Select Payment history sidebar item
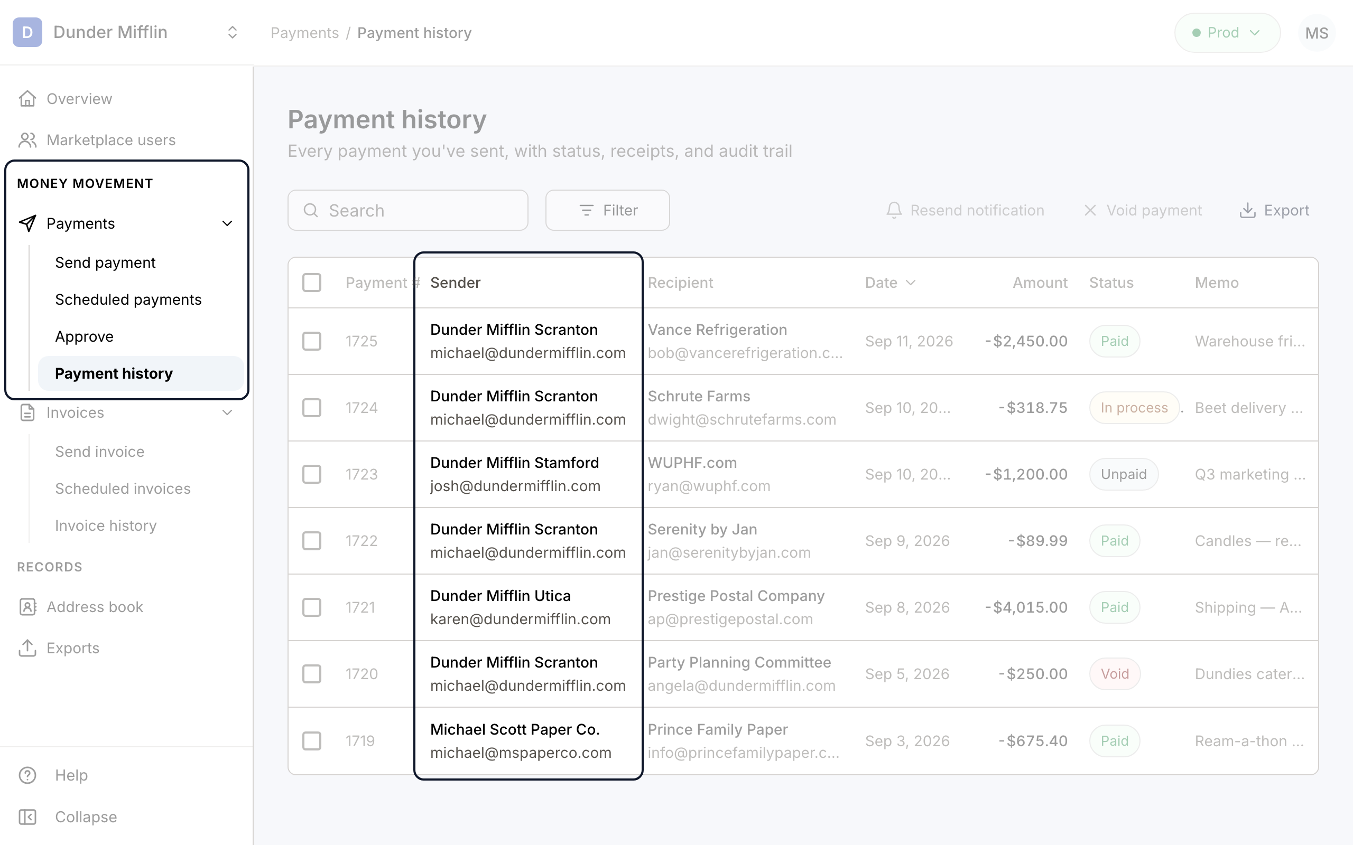This screenshot has height=845, width=1353. point(141,373)
